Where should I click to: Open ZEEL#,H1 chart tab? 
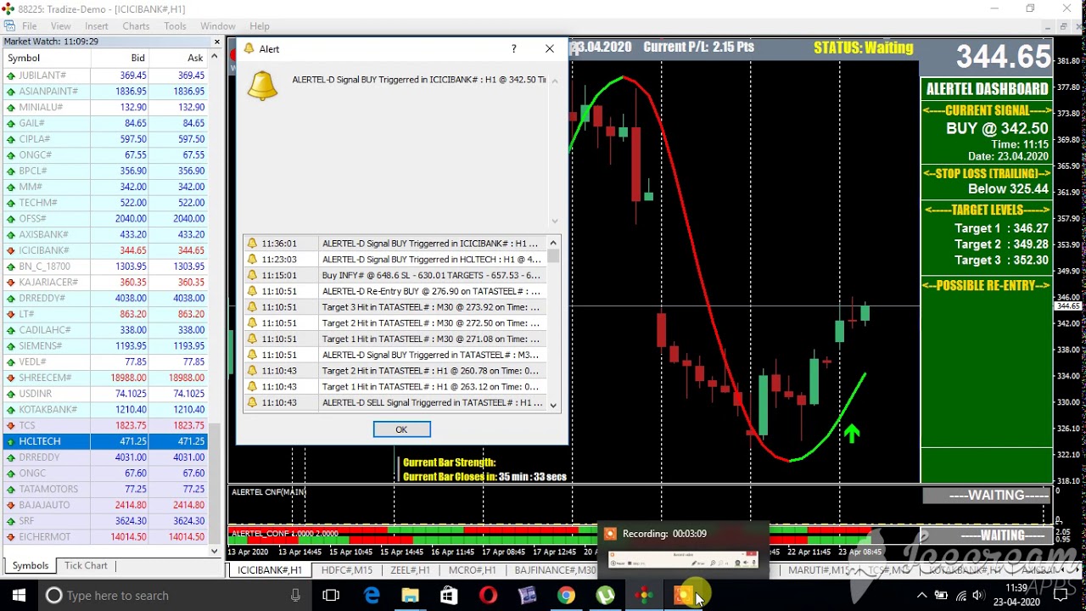tap(410, 570)
